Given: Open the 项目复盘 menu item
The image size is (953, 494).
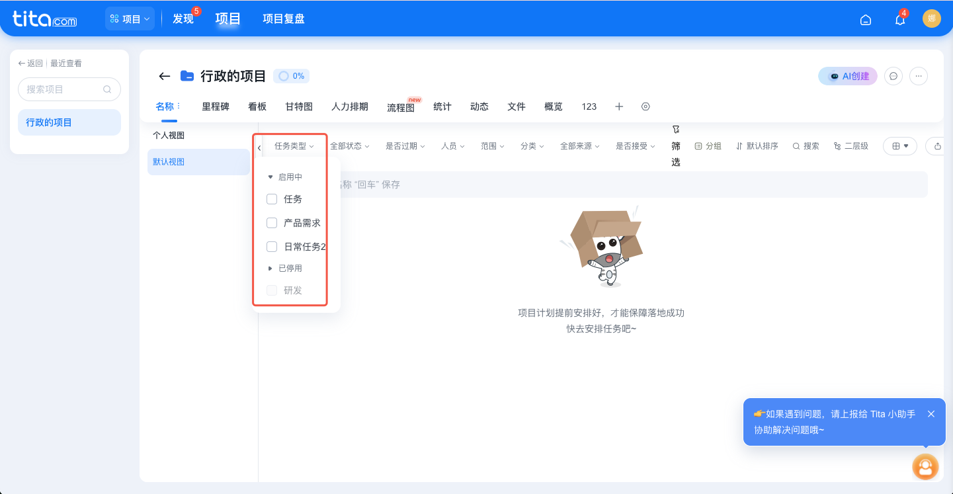Looking at the screenshot, I should click(x=283, y=19).
